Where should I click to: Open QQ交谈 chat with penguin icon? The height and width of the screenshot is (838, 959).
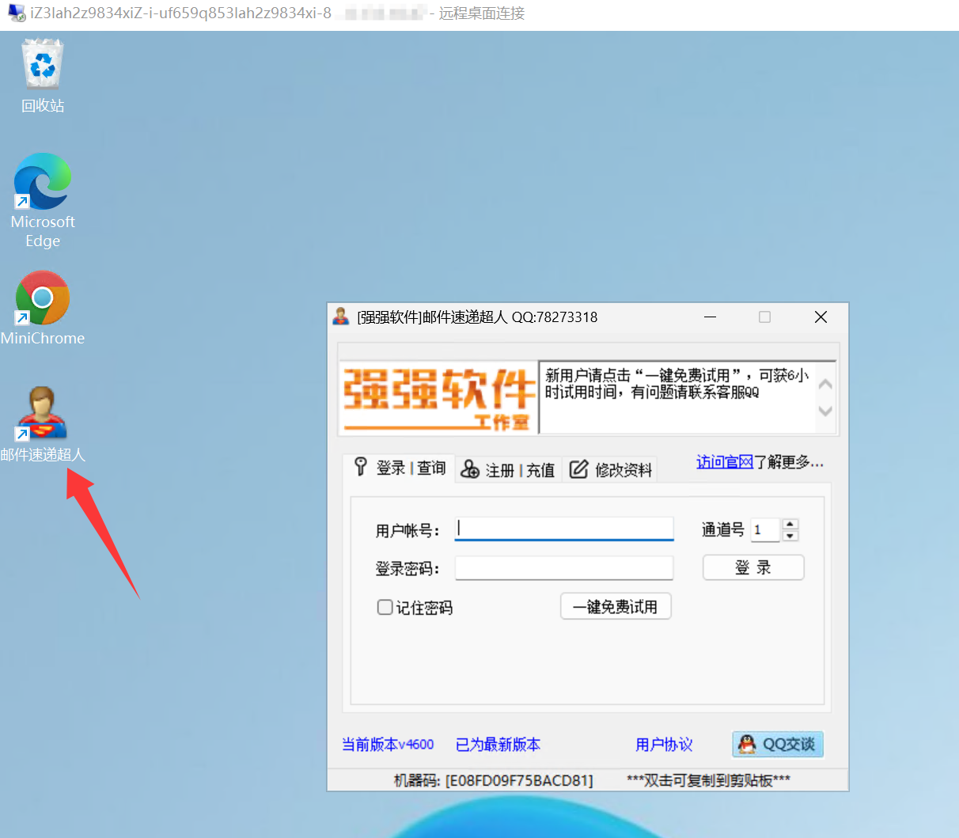tap(778, 744)
